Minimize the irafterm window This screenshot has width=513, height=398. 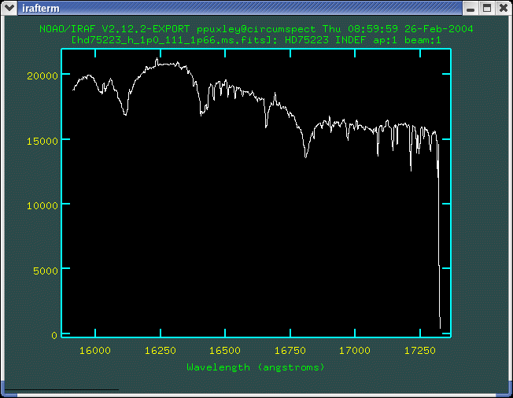tap(471, 8)
